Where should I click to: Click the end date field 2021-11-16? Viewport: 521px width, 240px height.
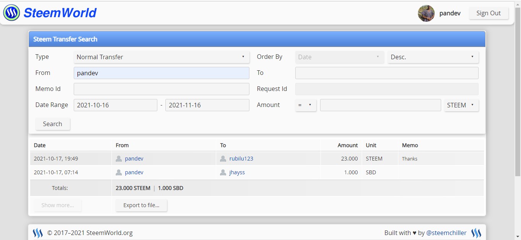click(x=207, y=105)
